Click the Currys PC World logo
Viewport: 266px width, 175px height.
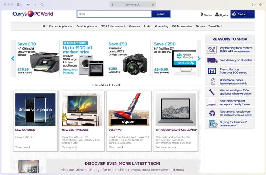tap(33, 14)
